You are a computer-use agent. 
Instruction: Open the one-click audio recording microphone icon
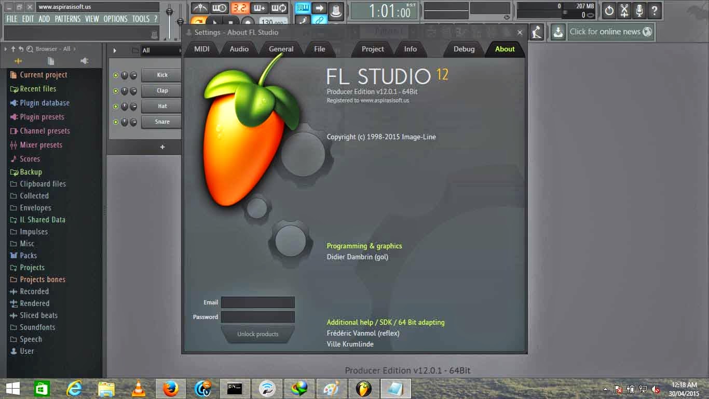(x=639, y=10)
